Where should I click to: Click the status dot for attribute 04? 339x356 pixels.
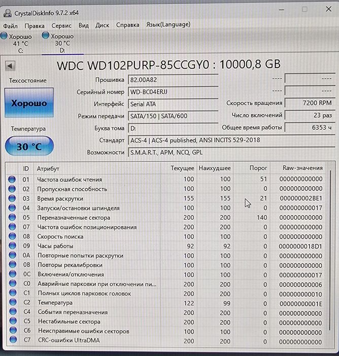pyautogui.click(x=12, y=207)
